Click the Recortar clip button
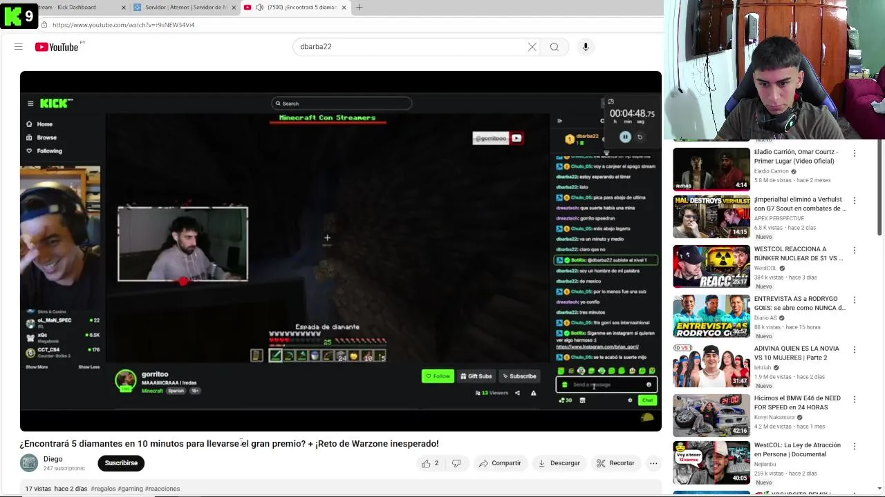This screenshot has height=497, width=885. 615,463
